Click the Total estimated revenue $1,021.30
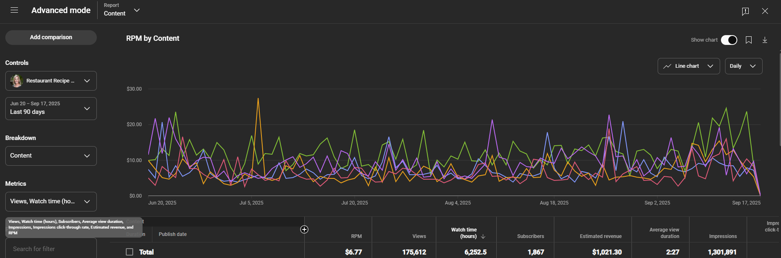Image resolution: width=781 pixels, height=258 pixels. coord(607,252)
